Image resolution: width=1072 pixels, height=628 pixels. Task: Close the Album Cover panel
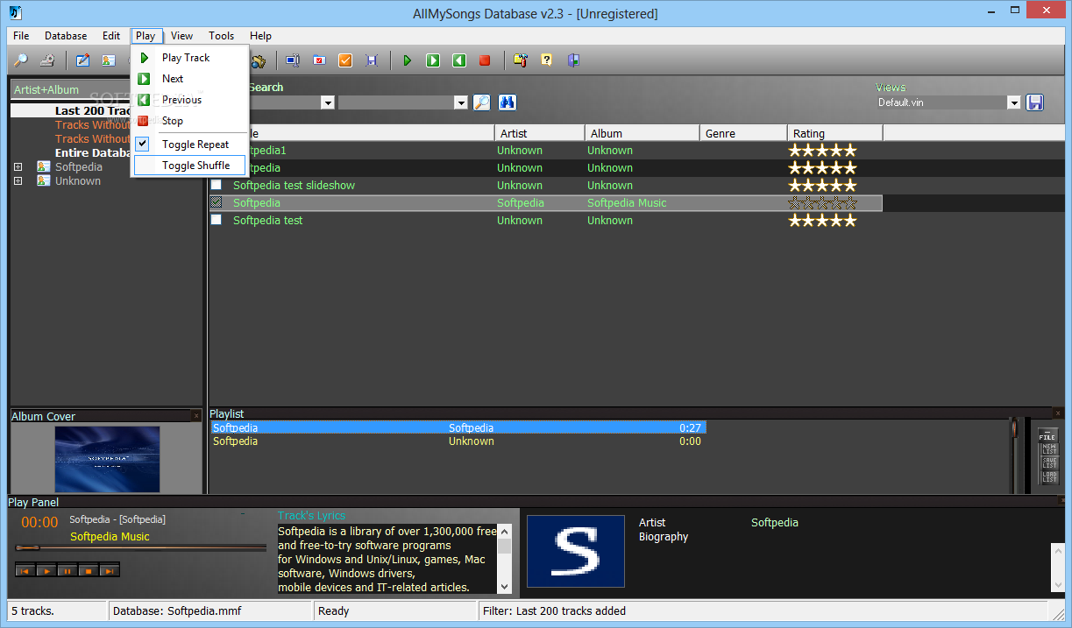(196, 416)
